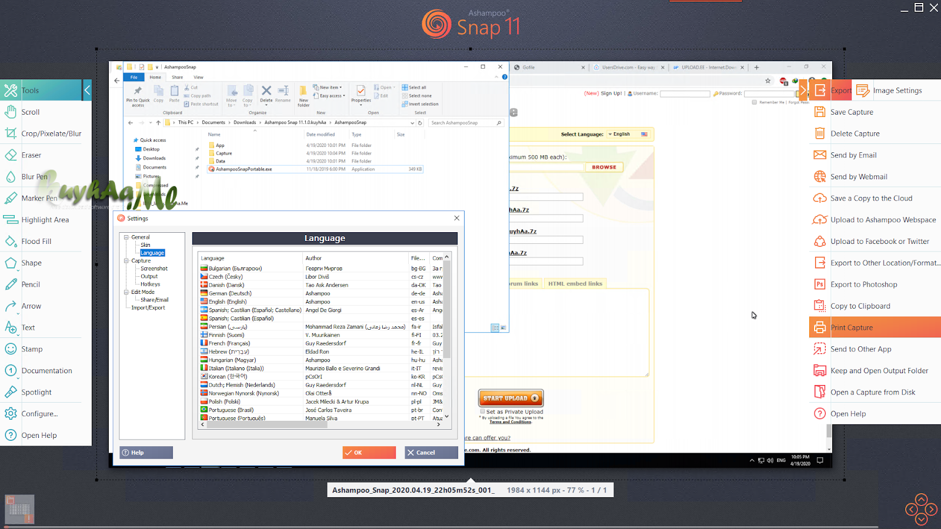
Task: Switch to the Image Settings tab
Action: (896, 91)
